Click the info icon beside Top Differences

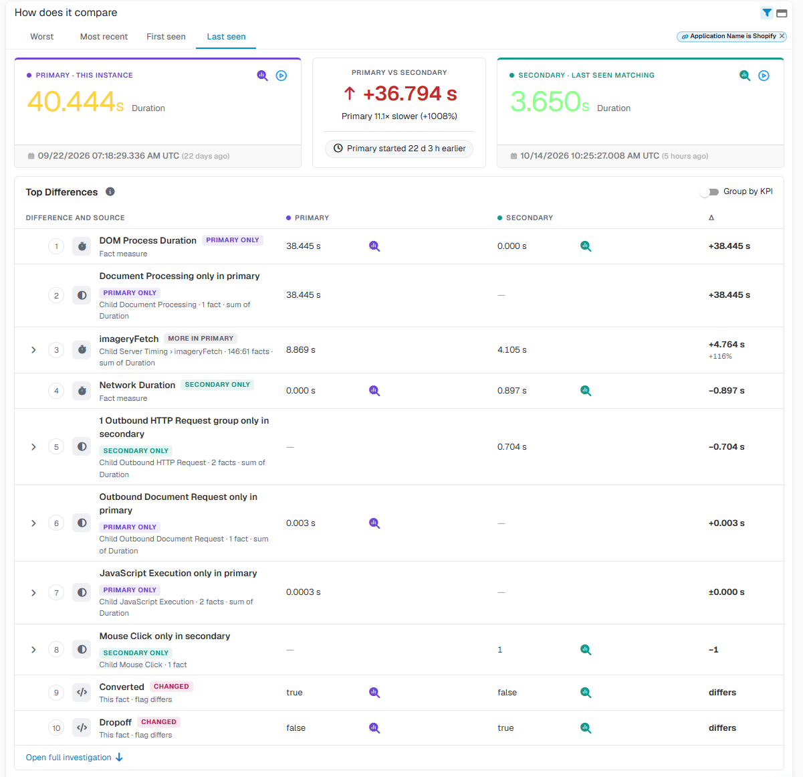pos(110,191)
